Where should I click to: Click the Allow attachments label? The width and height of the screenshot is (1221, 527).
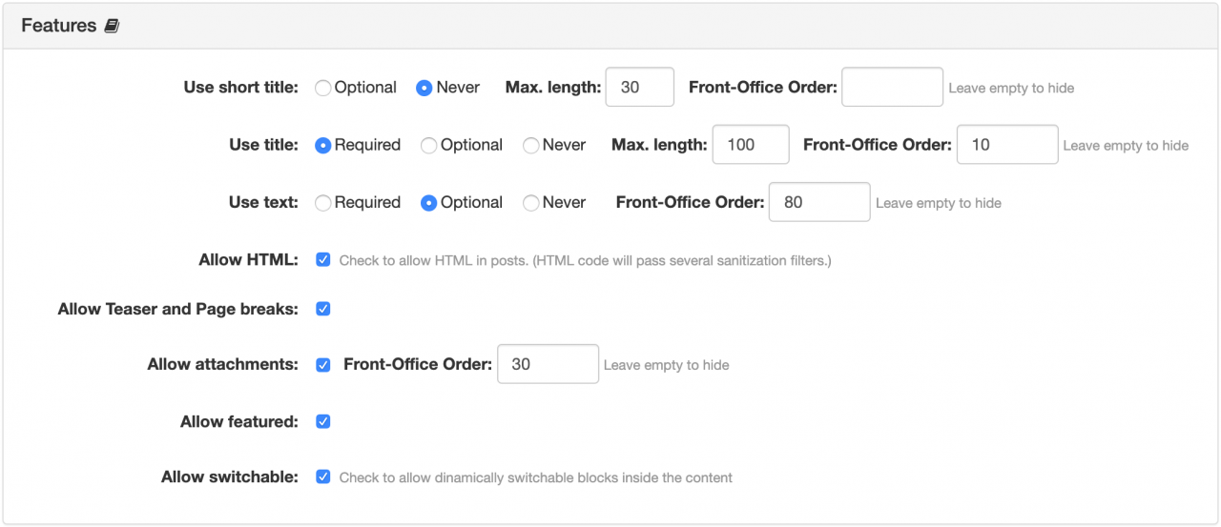coord(223,364)
